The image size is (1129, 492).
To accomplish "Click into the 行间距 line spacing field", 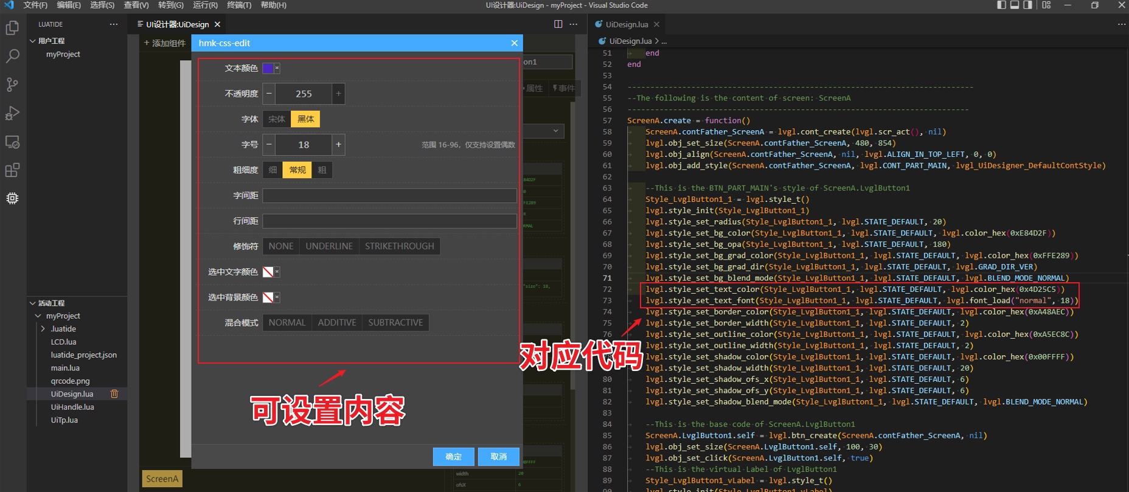I will (x=390, y=221).
